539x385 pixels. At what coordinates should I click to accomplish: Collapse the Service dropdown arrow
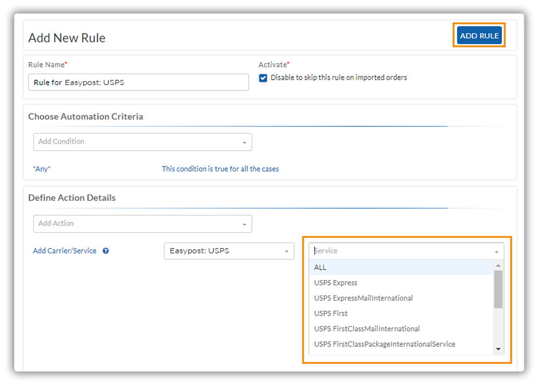(x=497, y=251)
